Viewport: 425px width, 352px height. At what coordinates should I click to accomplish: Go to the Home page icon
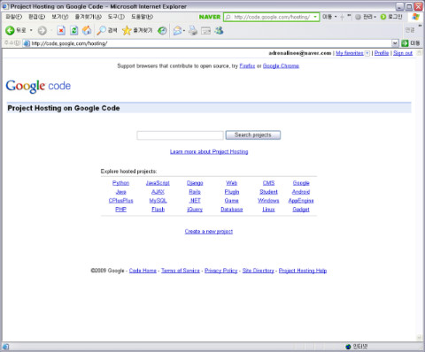[x=87, y=30]
